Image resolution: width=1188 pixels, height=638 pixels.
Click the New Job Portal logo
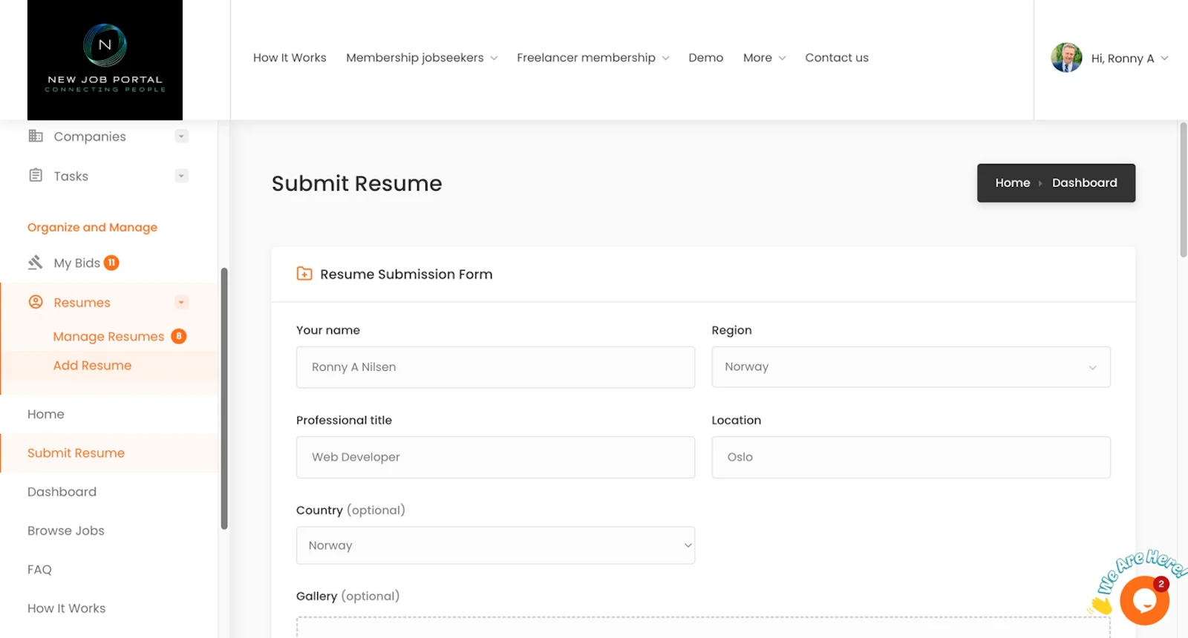coord(105,59)
